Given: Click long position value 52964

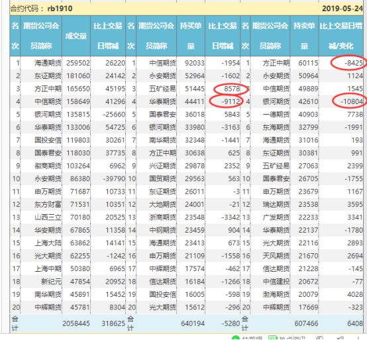Looking at the screenshot, I should 195,76.
